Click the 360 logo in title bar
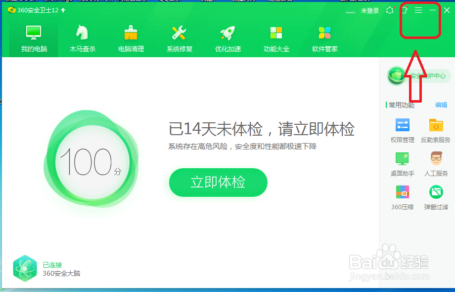This screenshot has width=455, height=292. coord(11,10)
